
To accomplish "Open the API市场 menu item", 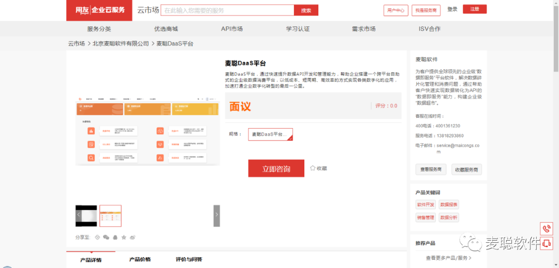I will coord(232,29).
